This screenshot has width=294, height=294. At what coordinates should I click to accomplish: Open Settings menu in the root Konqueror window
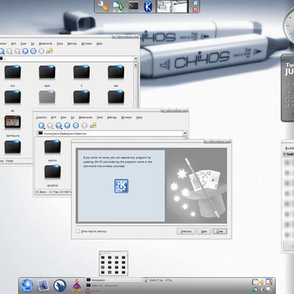tap(72, 43)
